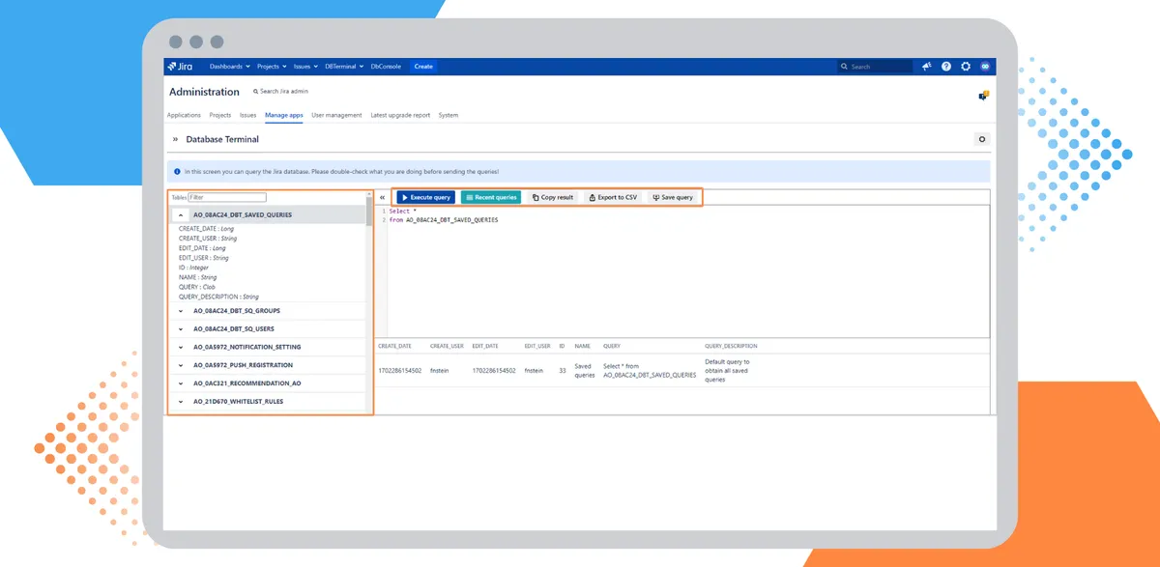Click the Create button
The height and width of the screenshot is (567, 1160).
423,67
